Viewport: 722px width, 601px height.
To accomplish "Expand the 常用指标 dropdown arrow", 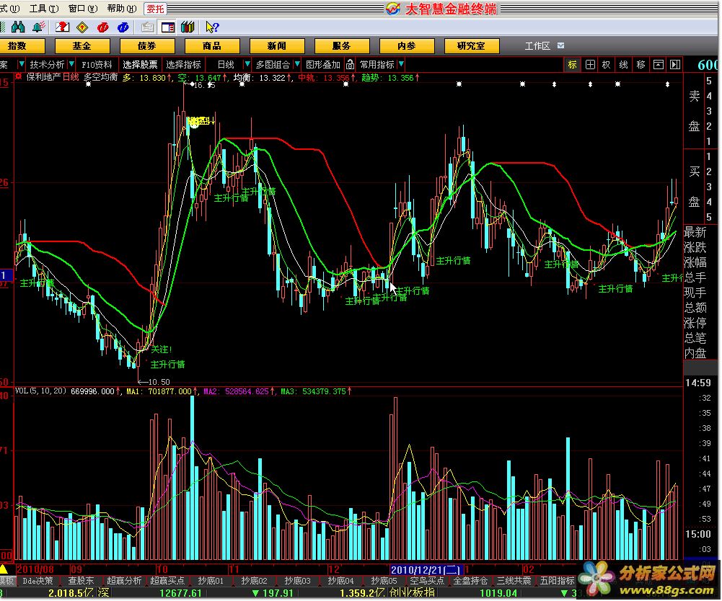I will (402, 64).
